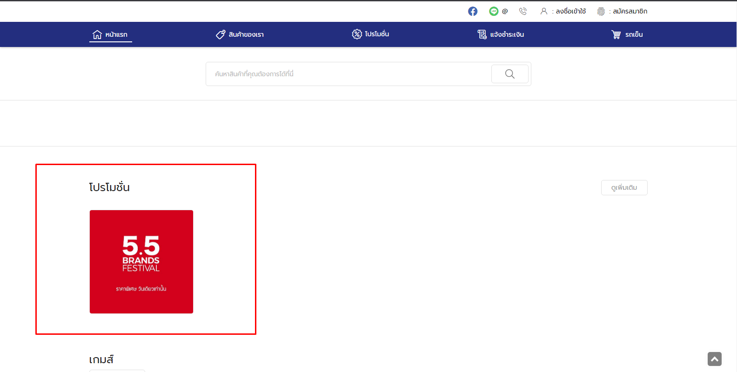Viewport: 737px width, 372px height.
Task: Click the payment receipt icon for แจ้งชำระเงิน
Action: click(x=482, y=34)
